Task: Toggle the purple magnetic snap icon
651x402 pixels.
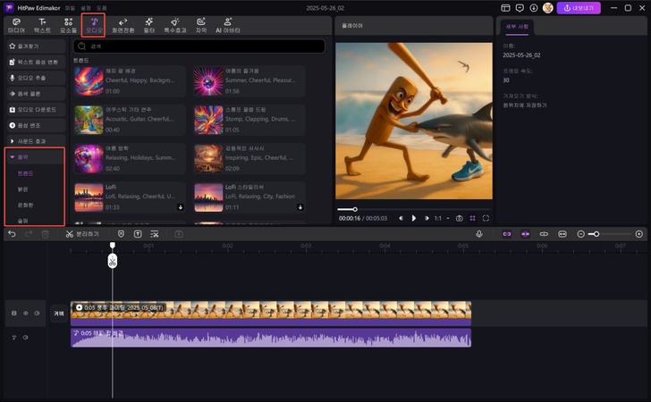Action: pyautogui.click(x=525, y=234)
